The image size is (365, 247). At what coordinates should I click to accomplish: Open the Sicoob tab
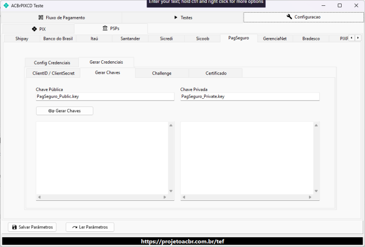click(x=202, y=38)
